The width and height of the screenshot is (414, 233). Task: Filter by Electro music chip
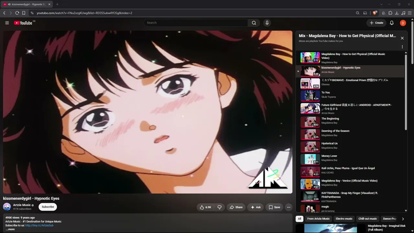pos(344,219)
